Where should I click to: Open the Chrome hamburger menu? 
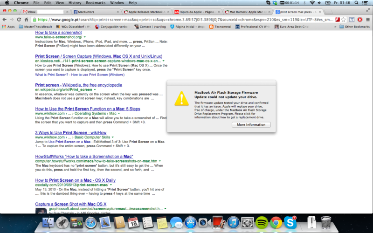point(368,20)
